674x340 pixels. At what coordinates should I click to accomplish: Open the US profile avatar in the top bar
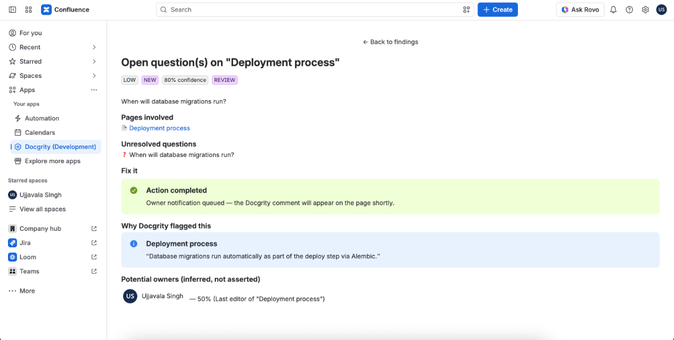pyautogui.click(x=661, y=10)
